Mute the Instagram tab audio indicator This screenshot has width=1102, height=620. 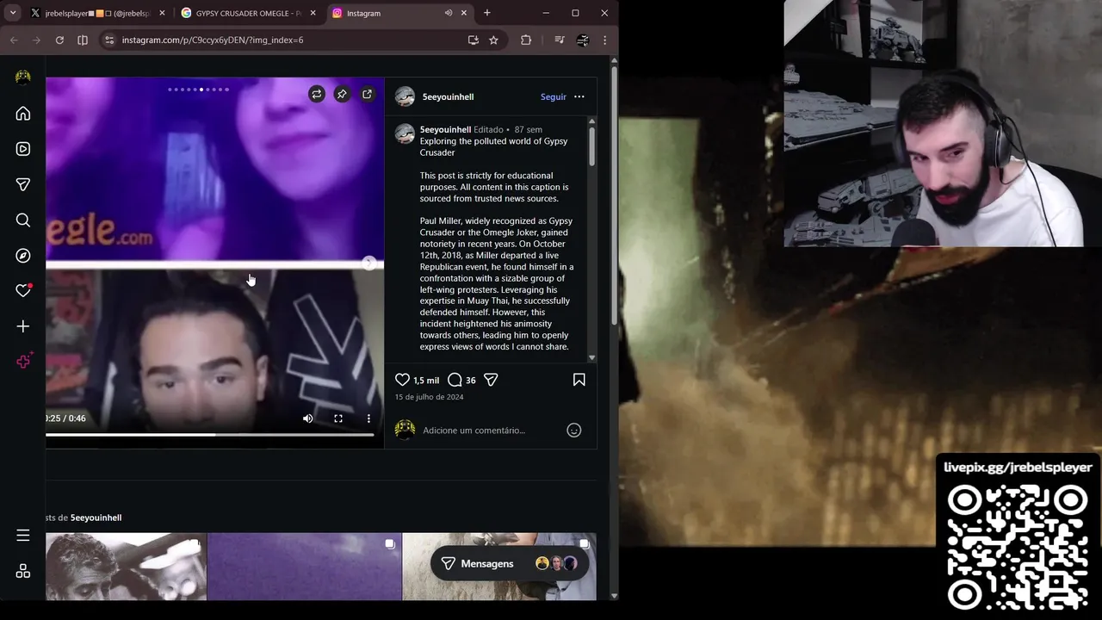pos(449,13)
